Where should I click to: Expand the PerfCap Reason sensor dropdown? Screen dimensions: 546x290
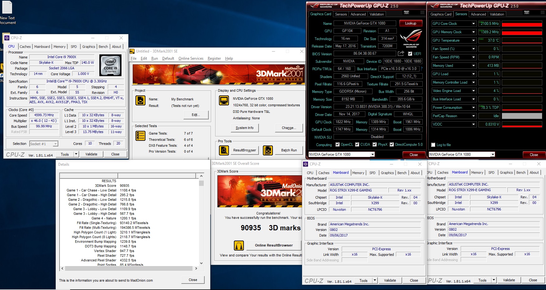[473, 116]
